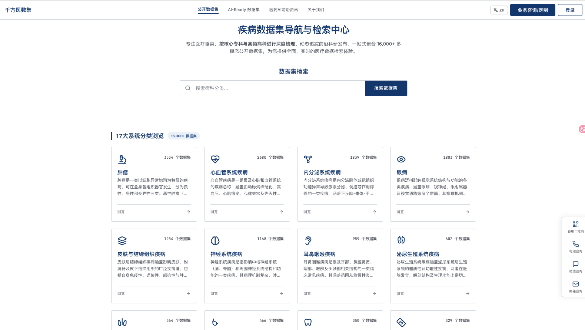Click 电话咨询 phone icon
585x330 pixels.
(x=575, y=244)
